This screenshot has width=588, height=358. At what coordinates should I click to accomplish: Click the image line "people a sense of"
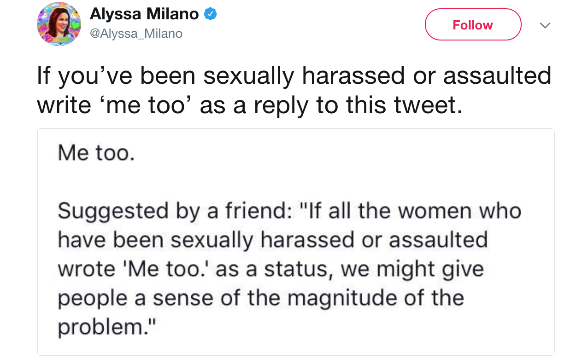(x=260, y=297)
